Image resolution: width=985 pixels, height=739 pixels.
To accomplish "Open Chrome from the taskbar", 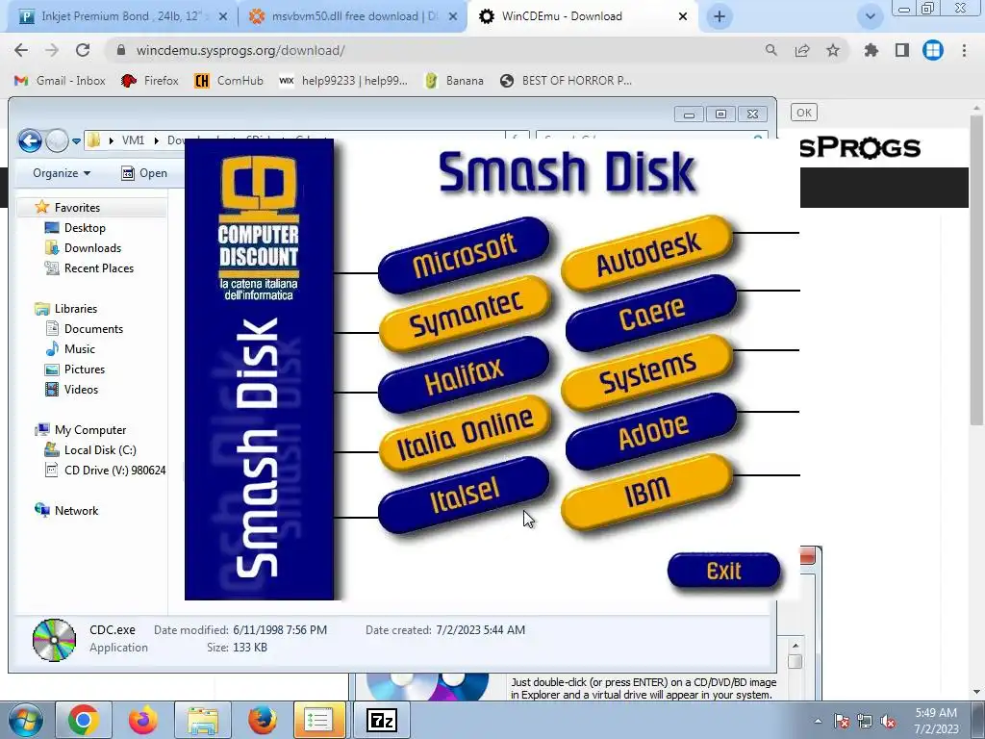I will (x=84, y=720).
